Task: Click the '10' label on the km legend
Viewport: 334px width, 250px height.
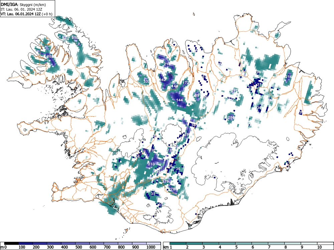Action: click(x=319, y=247)
